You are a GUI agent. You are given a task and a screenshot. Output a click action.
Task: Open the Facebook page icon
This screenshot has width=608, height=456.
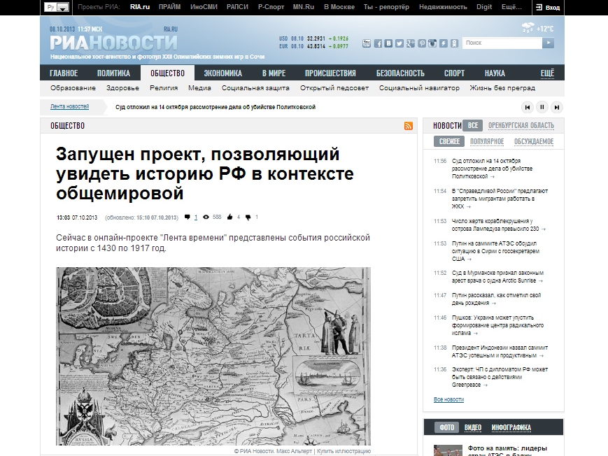[378, 43]
